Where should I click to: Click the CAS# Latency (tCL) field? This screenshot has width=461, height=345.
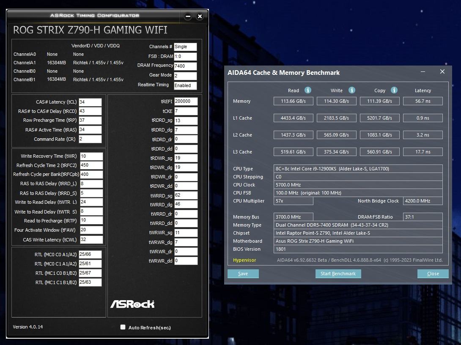90,102
